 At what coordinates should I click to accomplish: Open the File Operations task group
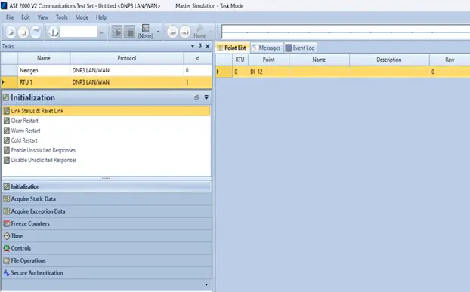pyautogui.click(x=107, y=260)
